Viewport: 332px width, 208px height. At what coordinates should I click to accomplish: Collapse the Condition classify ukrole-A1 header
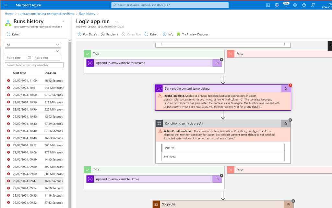tap(223, 124)
